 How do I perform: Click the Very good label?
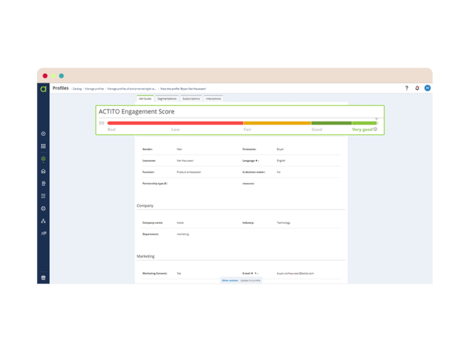click(362, 129)
